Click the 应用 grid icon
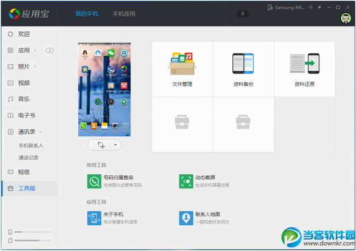 (10, 50)
